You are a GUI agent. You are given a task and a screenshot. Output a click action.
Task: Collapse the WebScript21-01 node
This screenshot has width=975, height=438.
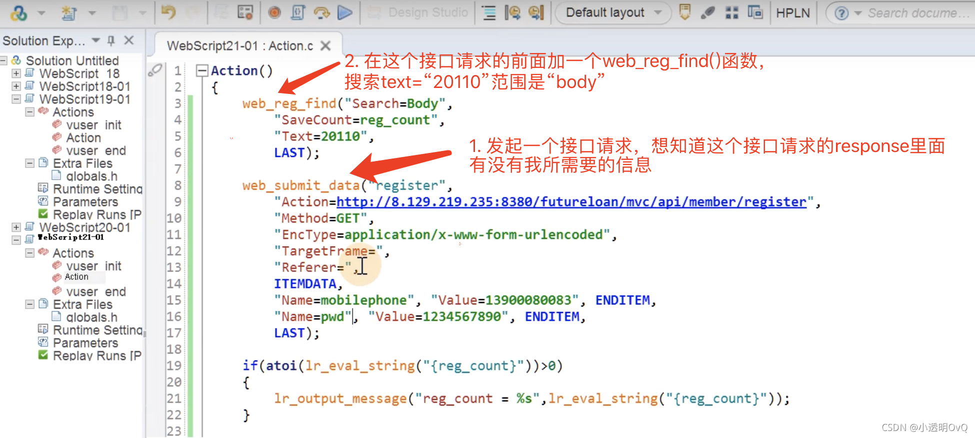point(16,240)
